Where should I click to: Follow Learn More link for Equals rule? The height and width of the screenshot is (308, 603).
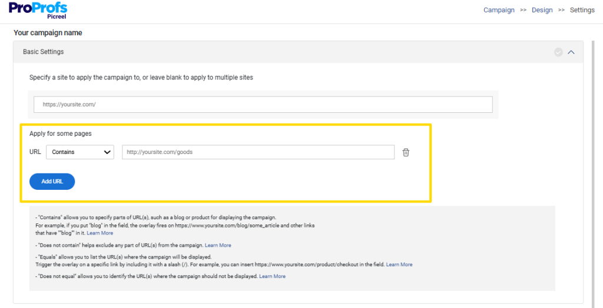click(x=399, y=265)
